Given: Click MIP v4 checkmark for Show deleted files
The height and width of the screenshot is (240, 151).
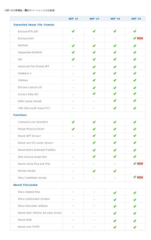Looking at the screenshot, I should point(115,193).
